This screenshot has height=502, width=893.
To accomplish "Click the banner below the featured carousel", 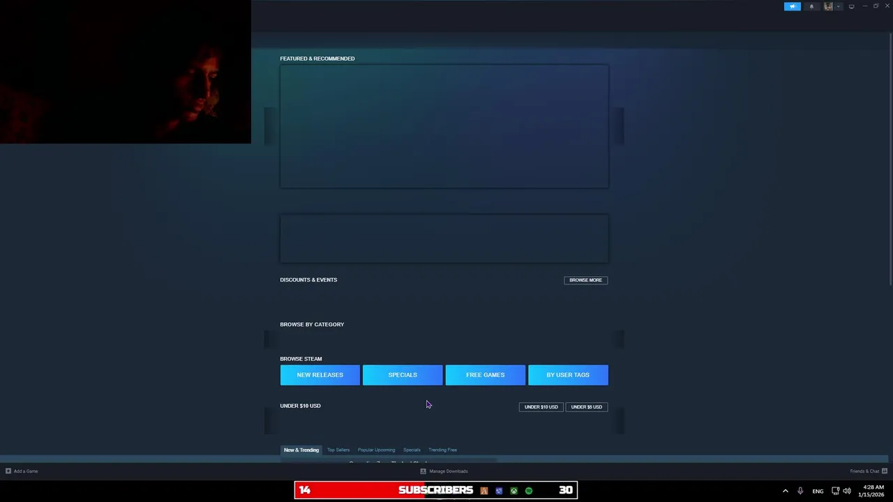I will [x=444, y=239].
